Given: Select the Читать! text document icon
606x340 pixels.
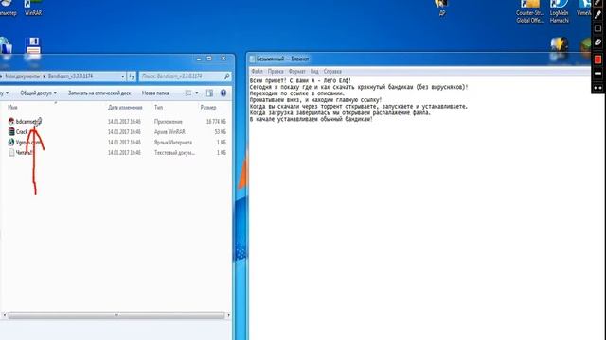Looking at the screenshot, I should pyautogui.click(x=11, y=153).
